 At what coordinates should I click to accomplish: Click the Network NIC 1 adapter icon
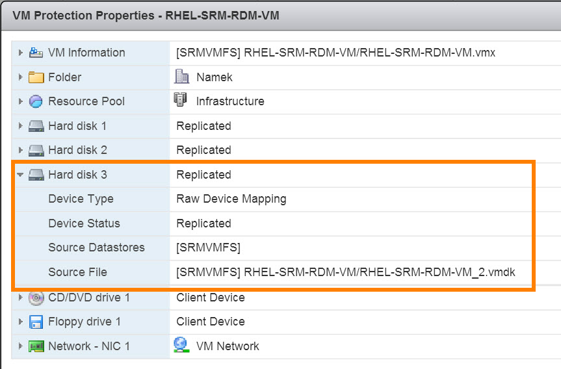click(36, 346)
